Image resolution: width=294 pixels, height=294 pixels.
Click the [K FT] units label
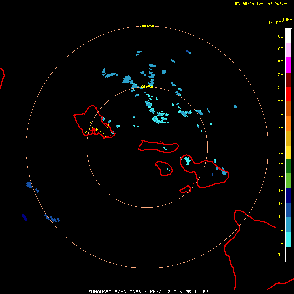pyautogui.click(x=276, y=23)
